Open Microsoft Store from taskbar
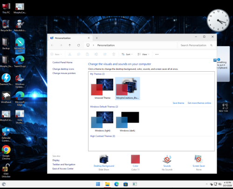This screenshot has width=233, height=189. [125, 184]
